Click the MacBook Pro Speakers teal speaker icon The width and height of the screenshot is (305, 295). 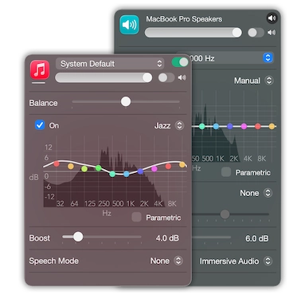[129, 25]
